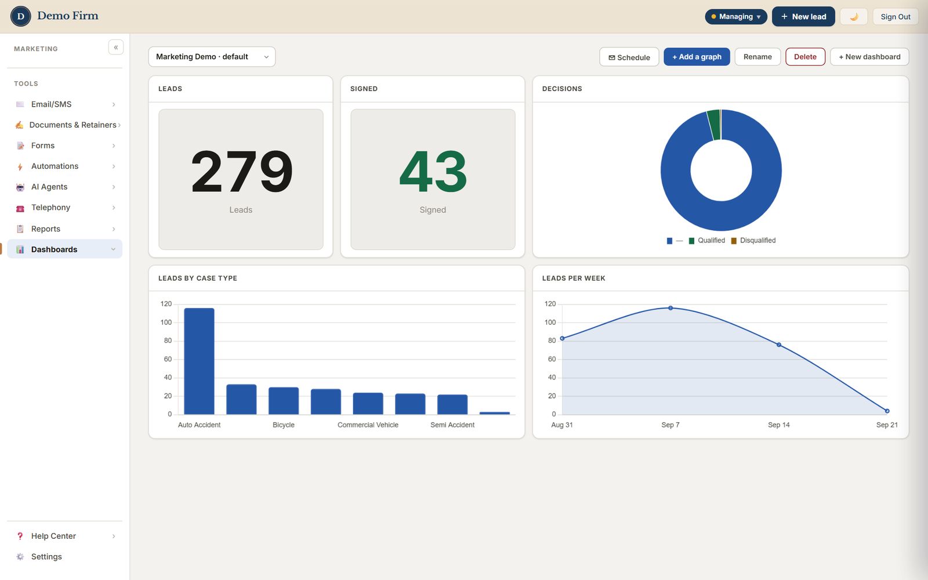Image resolution: width=928 pixels, height=580 pixels.
Task: Click the Semi Accident bar
Action: (x=452, y=404)
